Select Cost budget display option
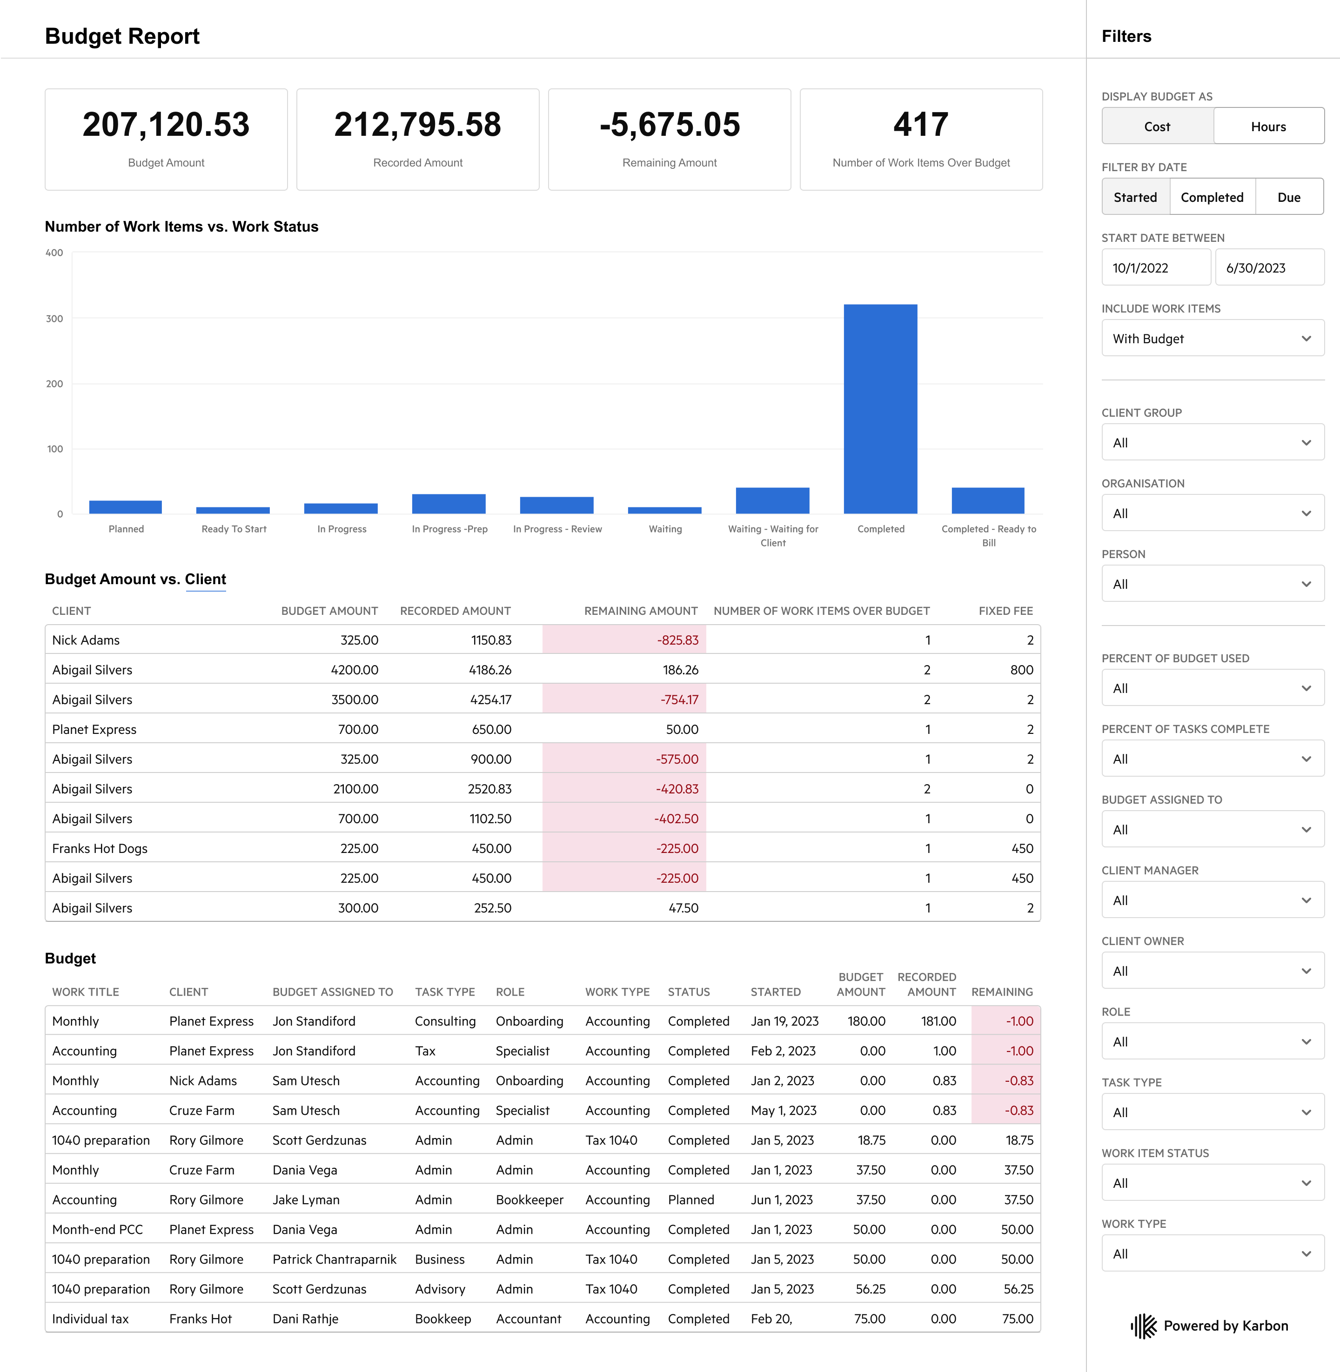 tap(1157, 127)
